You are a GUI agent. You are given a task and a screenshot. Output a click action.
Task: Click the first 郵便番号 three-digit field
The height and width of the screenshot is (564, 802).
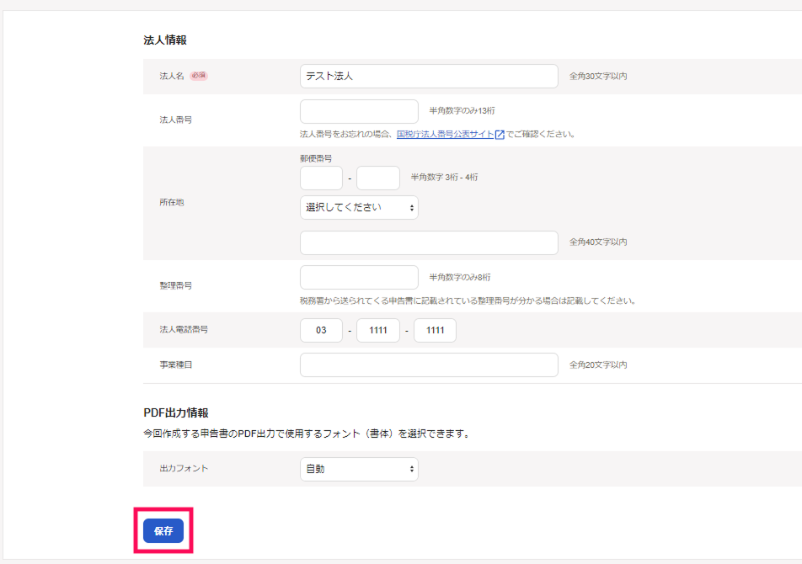coord(321,178)
